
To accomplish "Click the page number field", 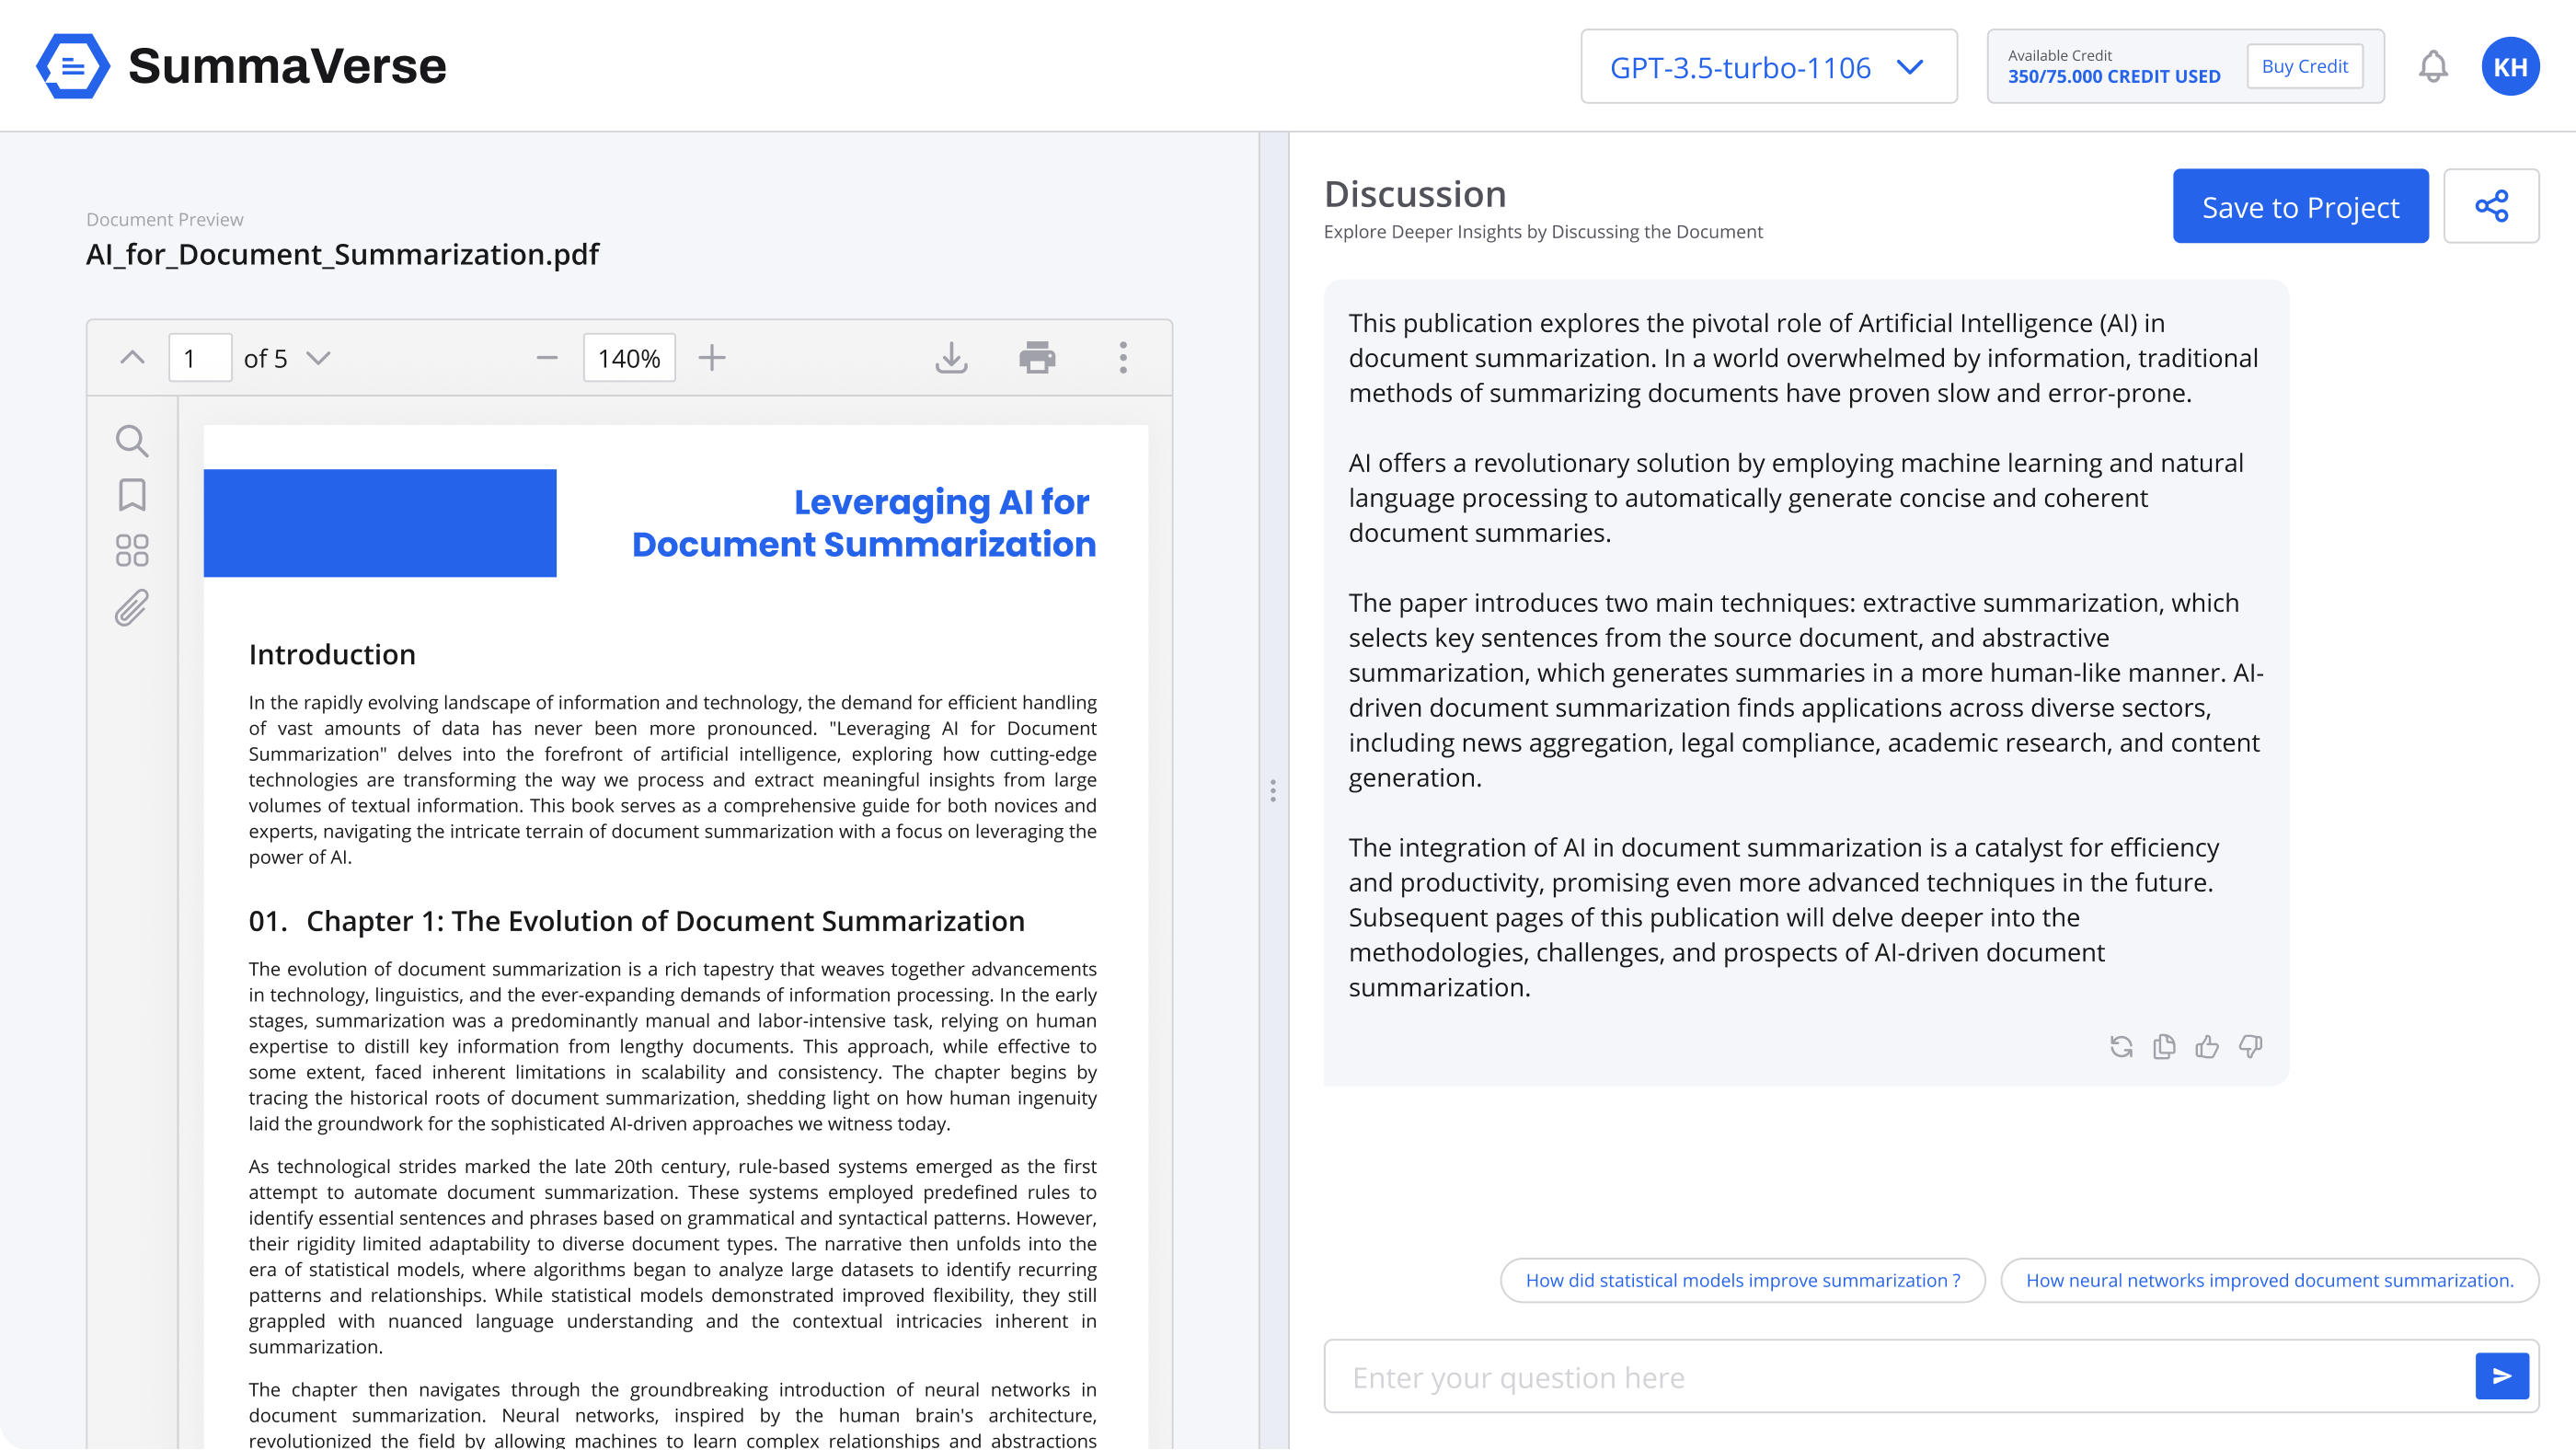I will coord(200,358).
